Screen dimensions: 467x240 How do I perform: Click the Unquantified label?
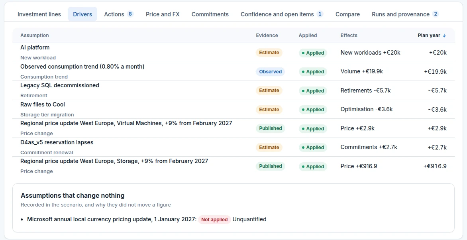tap(249, 219)
